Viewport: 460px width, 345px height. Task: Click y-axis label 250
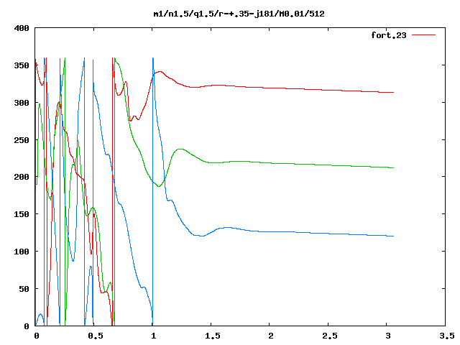(x=22, y=140)
